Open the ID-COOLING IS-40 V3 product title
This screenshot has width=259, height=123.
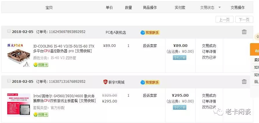tap(64, 49)
